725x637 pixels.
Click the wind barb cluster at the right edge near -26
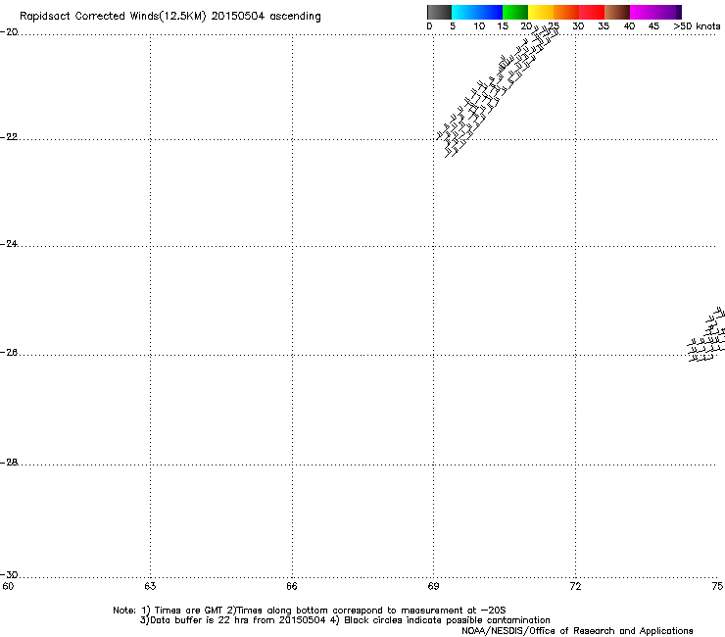706,334
